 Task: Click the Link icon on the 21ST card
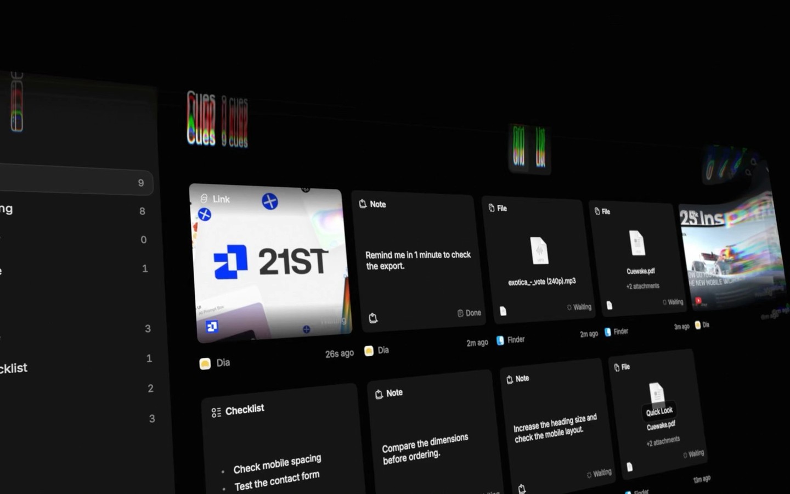[x=204, y=198]
